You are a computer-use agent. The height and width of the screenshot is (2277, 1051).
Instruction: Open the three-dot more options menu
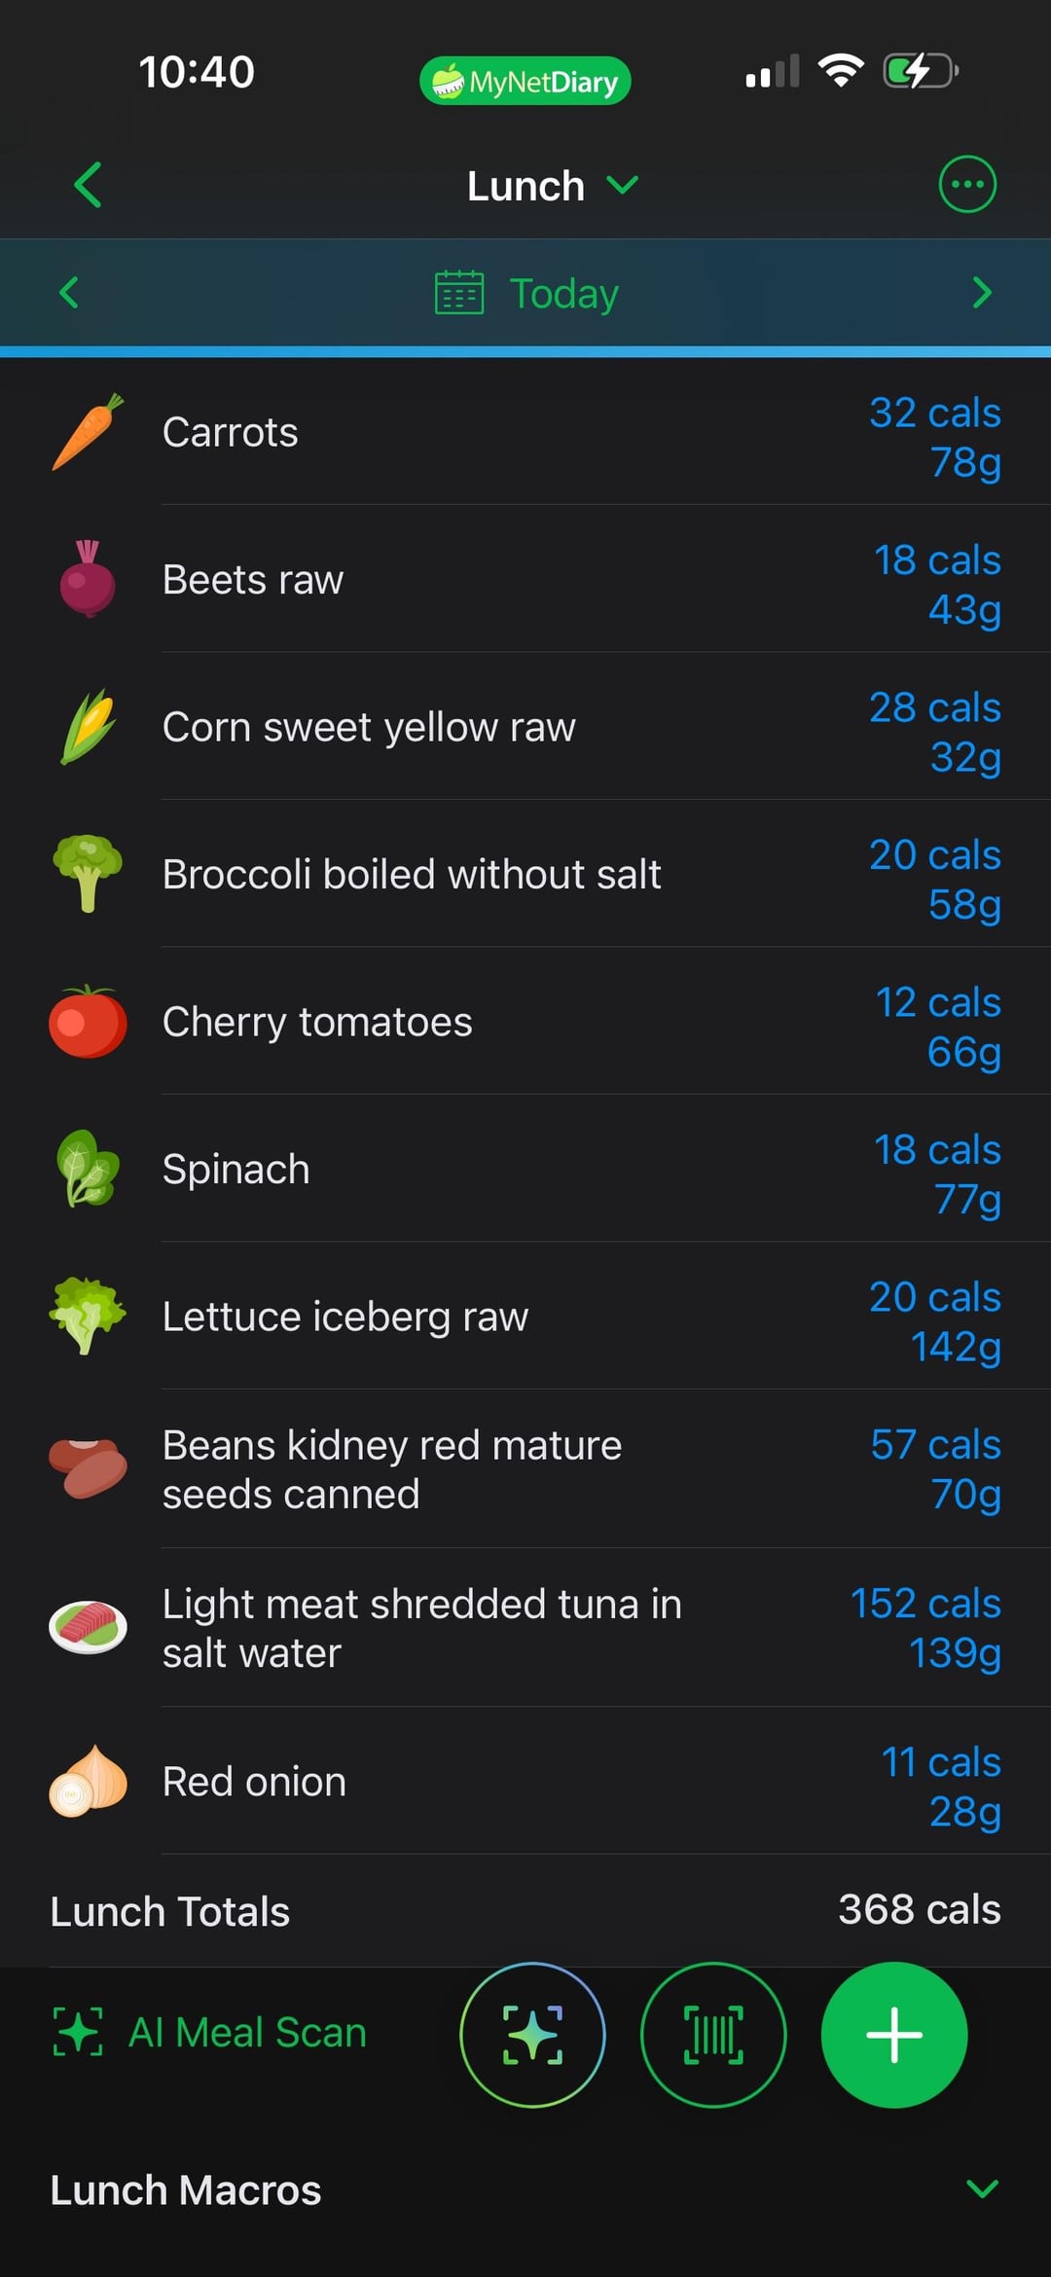pos(967,184)
